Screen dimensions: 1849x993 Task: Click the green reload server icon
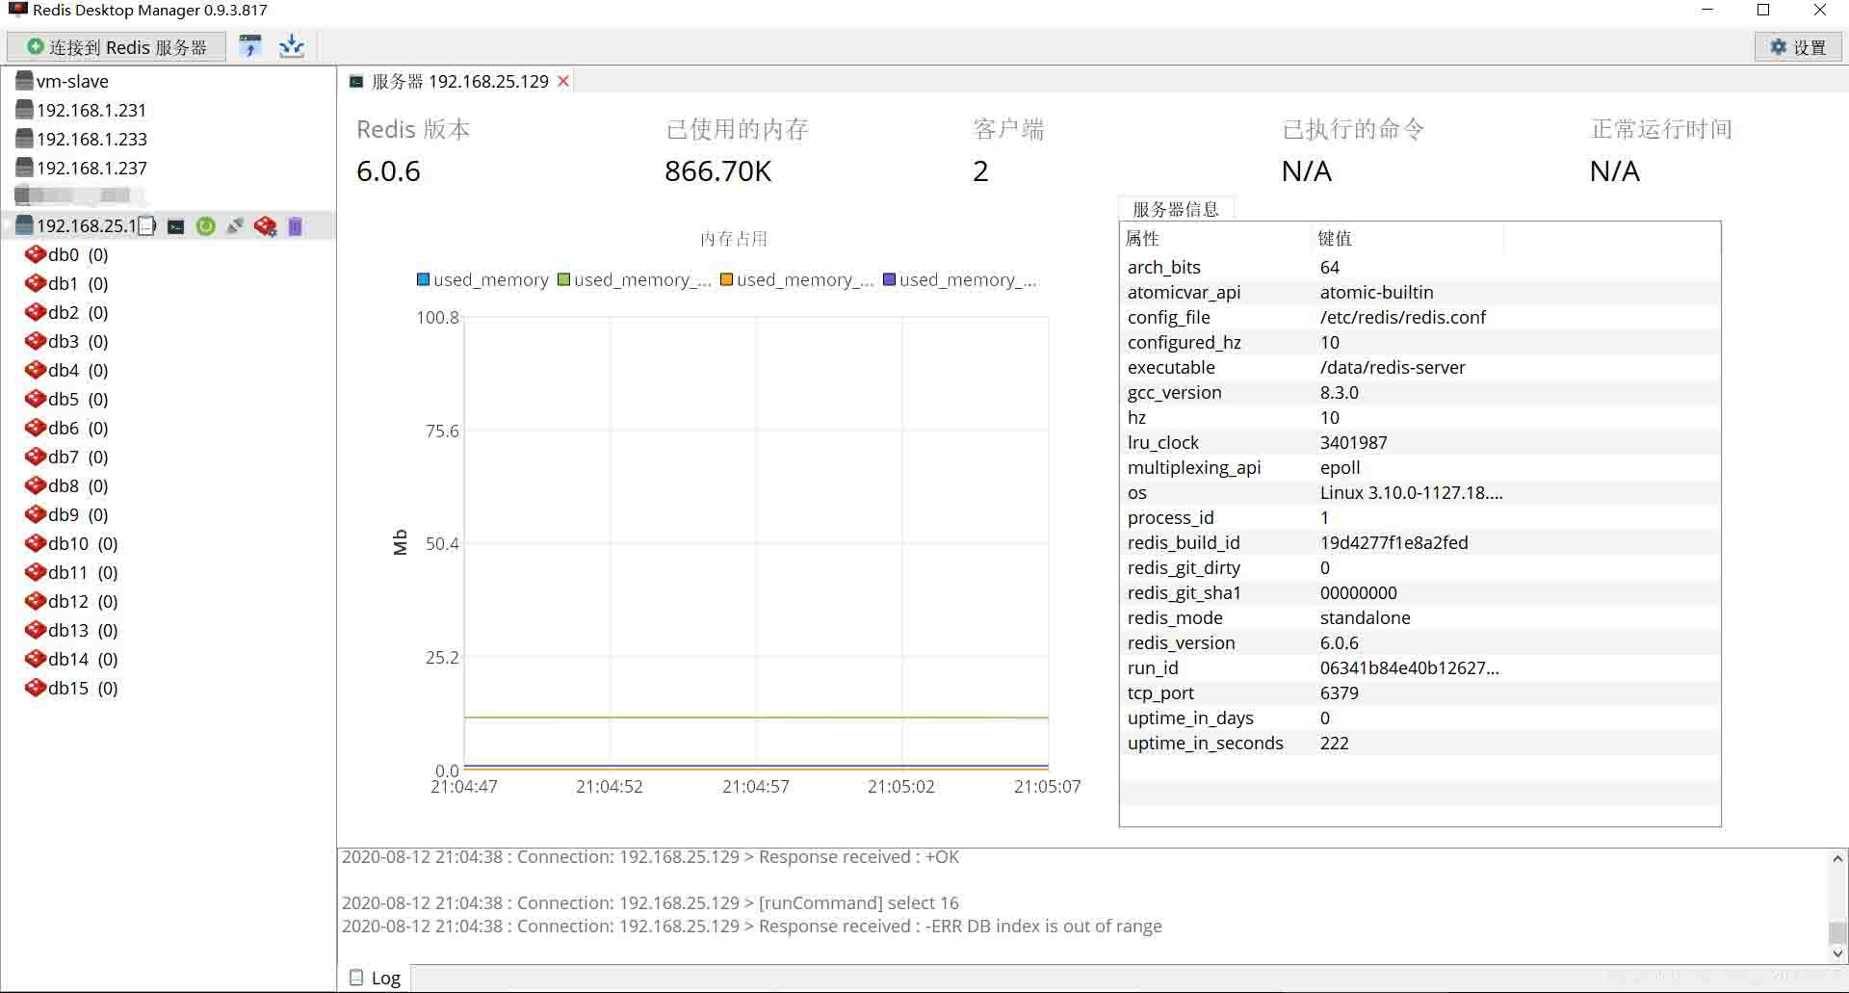pyautogui.click(x=205, y=226)
